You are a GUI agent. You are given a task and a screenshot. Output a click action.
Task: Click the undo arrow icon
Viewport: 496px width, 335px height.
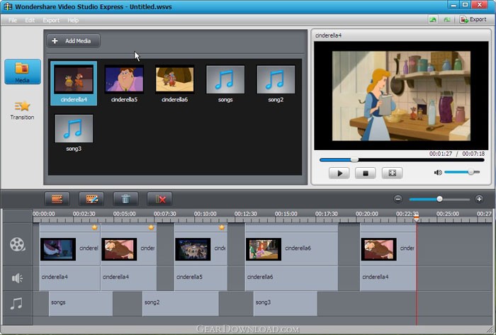[x=432, y=20]
